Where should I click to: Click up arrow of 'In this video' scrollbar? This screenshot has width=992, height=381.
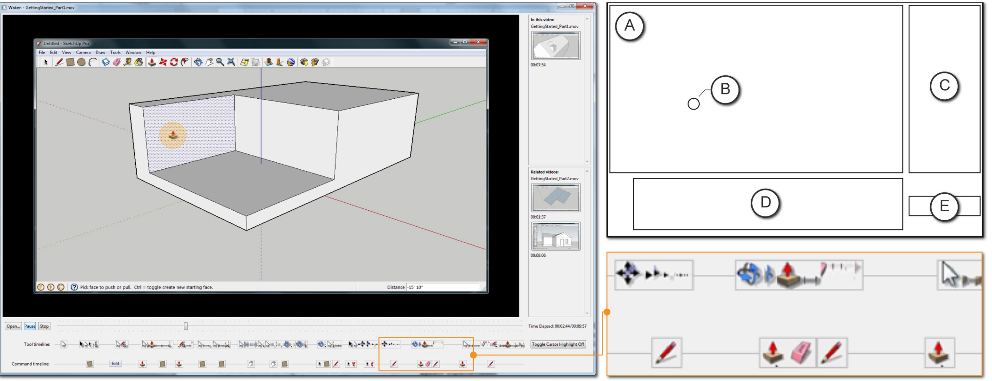tap(587, 19)
